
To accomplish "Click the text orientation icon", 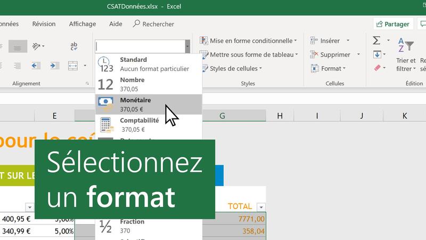I will [37, 46].
